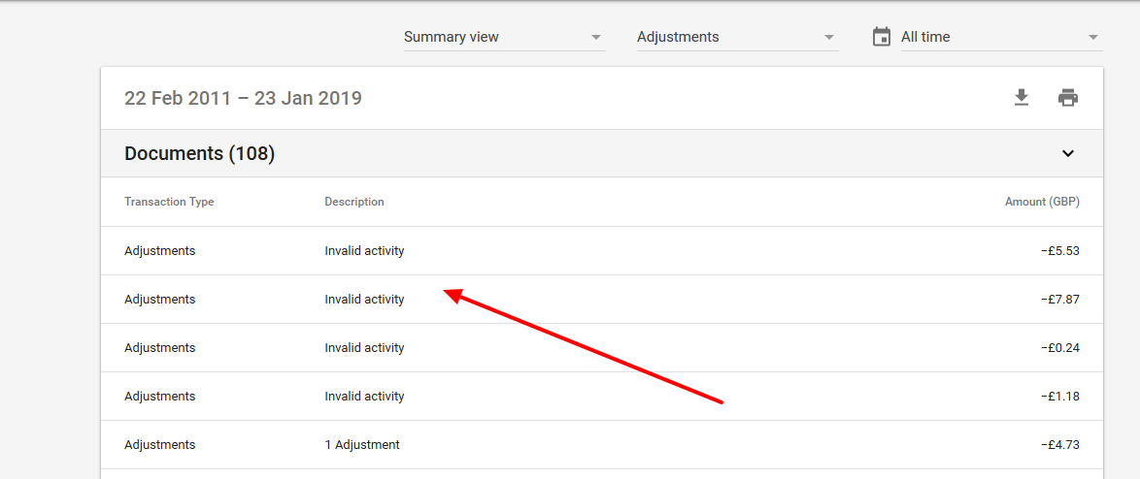Open the Invalid activity row for −£0.24
1140x479 pixels.
pyautogui.click(x=364, y=348)
